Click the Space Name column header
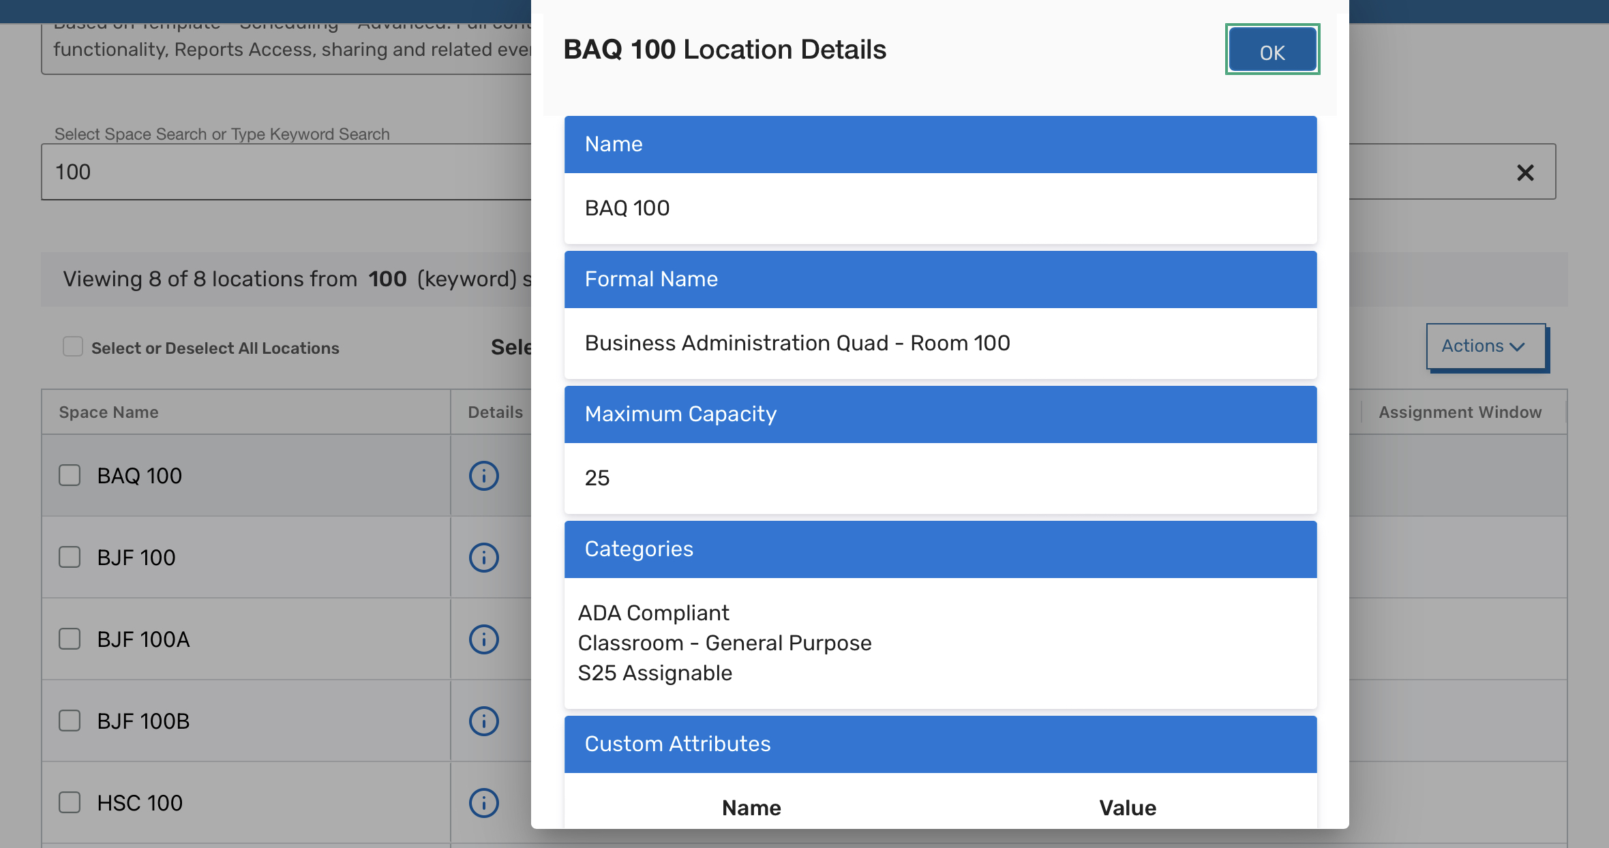Screen dimensions: 1609x848 (108, 412)
